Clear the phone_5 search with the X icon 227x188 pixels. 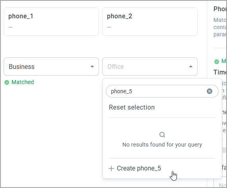tap(210, 91)
